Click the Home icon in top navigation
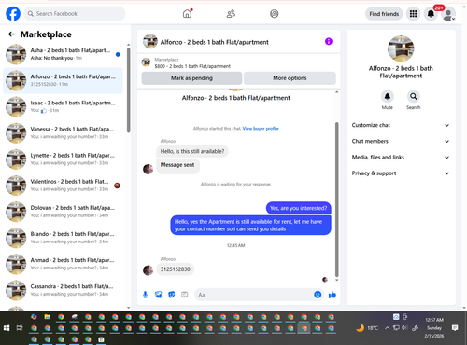 [187, 14]
